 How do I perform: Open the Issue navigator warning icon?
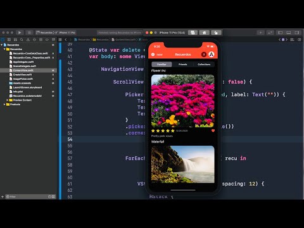28,39
